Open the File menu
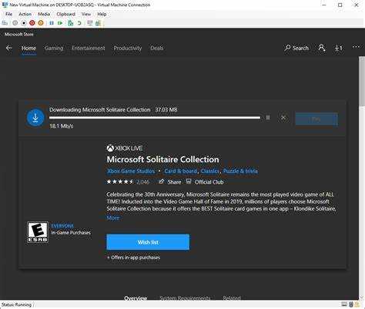The image size is (365, 309). point(8,14)
